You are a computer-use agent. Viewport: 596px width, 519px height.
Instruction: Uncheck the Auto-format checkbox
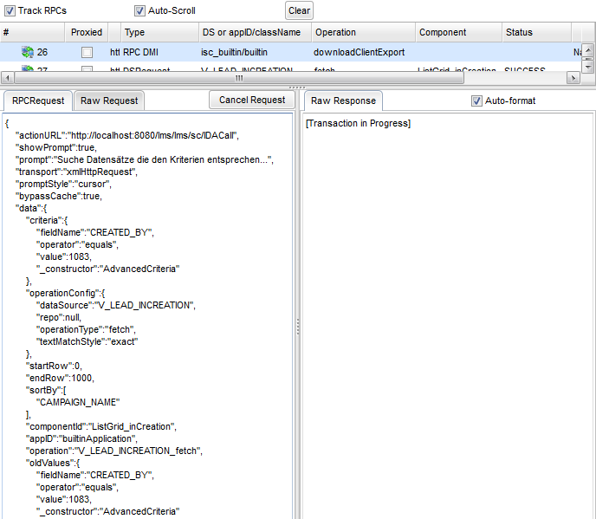click(x=476, y=101)
